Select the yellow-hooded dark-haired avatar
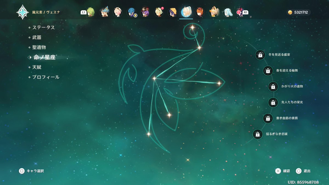 pyautogui.click(x=172, y=12)
